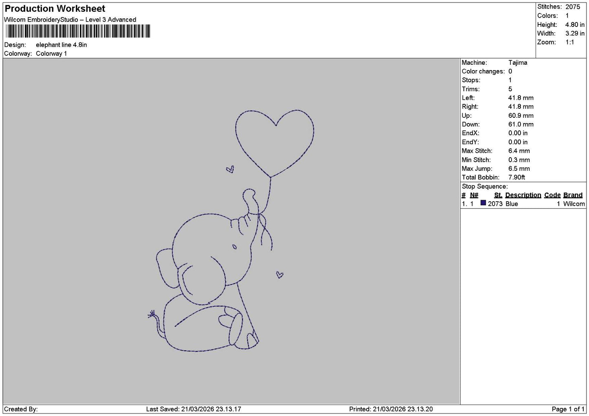Viewport: 589px width, 416px height.
Task: Click the Trims value 5
Action: pos(510,89)
